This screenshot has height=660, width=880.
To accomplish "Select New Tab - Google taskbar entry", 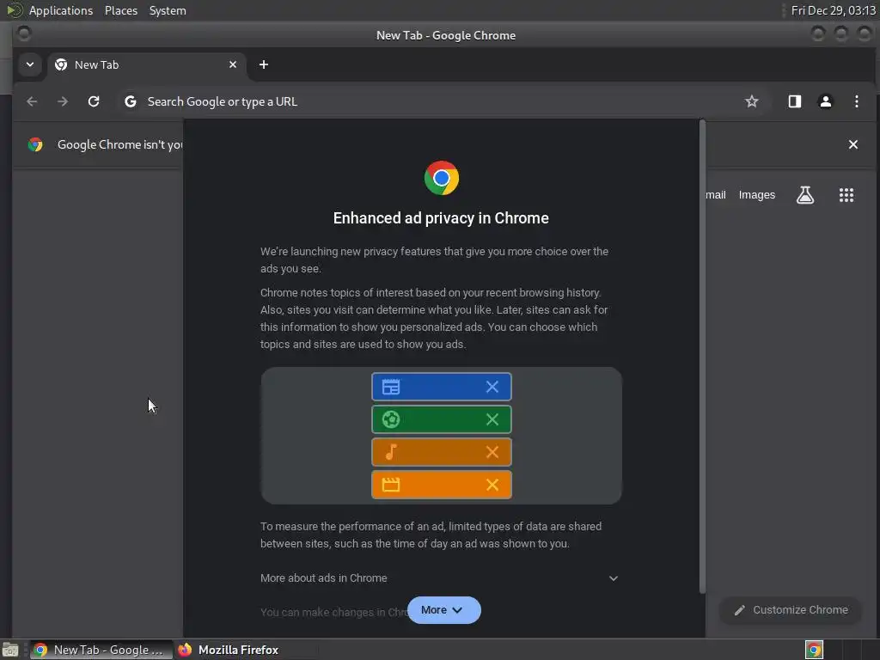I will [101, 650].
